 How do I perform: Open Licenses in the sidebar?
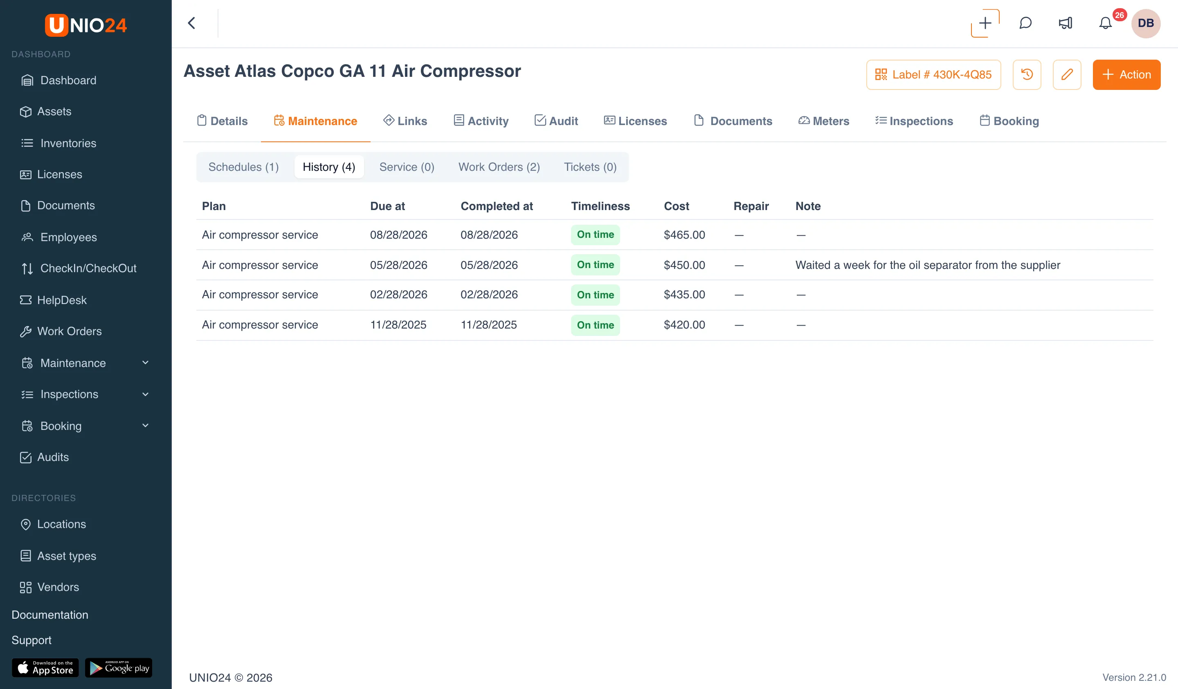[x=52, y=174]
